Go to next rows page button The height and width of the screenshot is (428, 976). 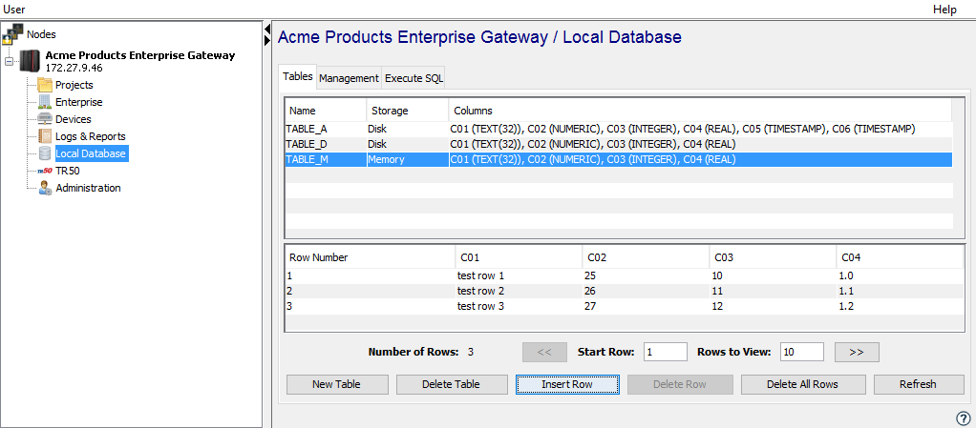click(x=856, y=352)
